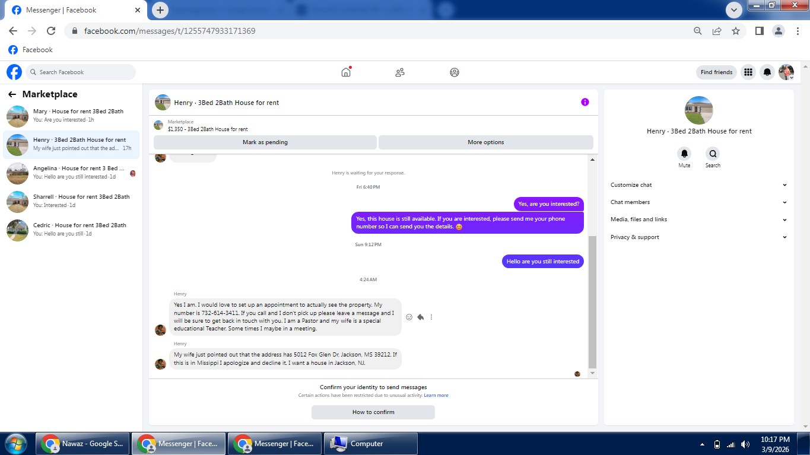Expand the Privacy & support section
The height and width of the screenshot is (455, 810).
point(699,237)
